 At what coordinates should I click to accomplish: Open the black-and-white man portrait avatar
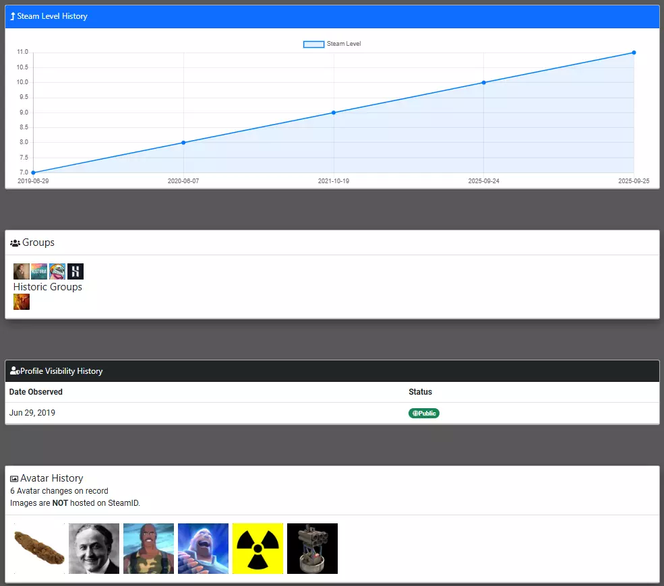[x=94, y=548]
